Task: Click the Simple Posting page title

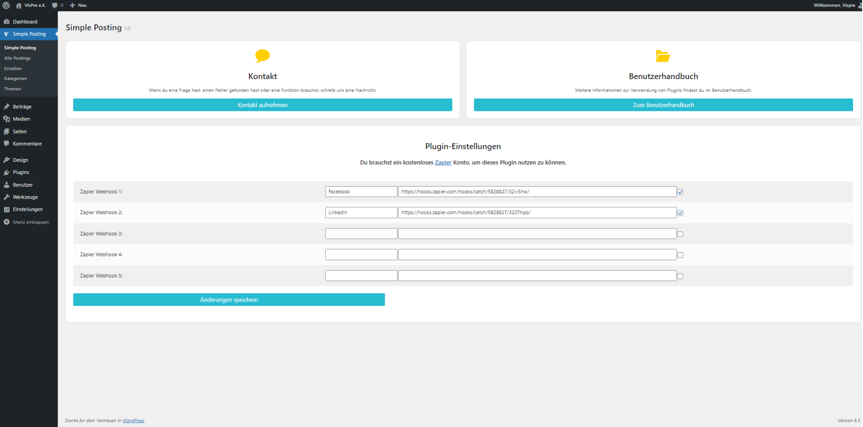Action: [x=93, y=27]
